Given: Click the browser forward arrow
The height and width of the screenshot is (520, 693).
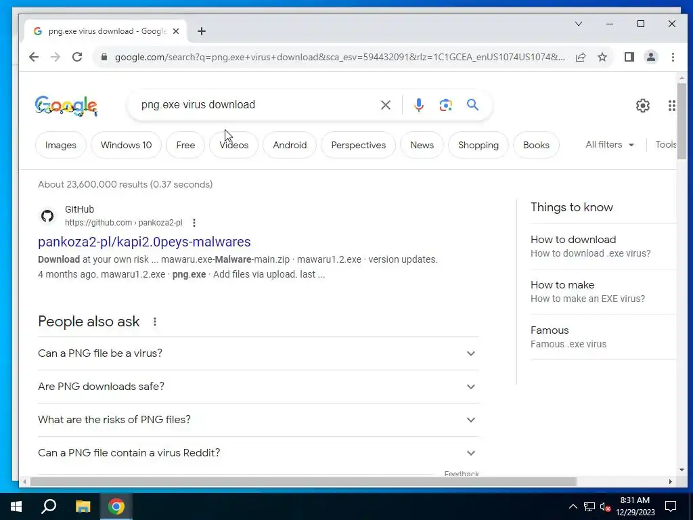Looking at the screenshot, I should pos(55,57).
